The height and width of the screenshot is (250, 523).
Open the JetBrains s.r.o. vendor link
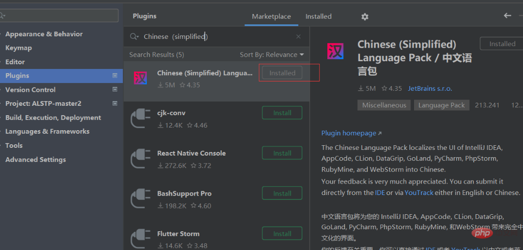coord(430,88)
